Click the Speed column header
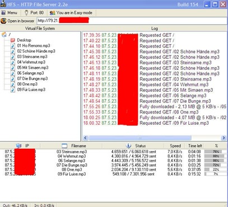228x207 pixels. point(174,146)
